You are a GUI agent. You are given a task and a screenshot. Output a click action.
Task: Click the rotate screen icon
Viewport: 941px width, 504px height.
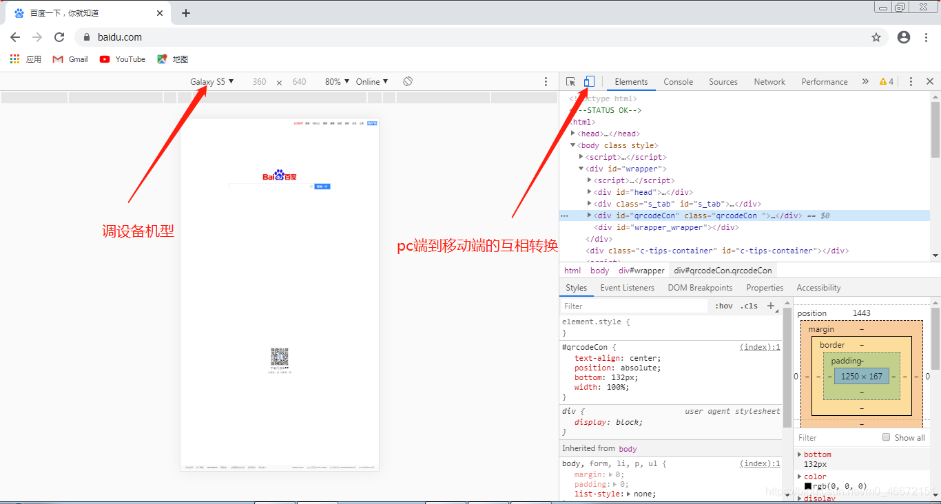(408, 81)
